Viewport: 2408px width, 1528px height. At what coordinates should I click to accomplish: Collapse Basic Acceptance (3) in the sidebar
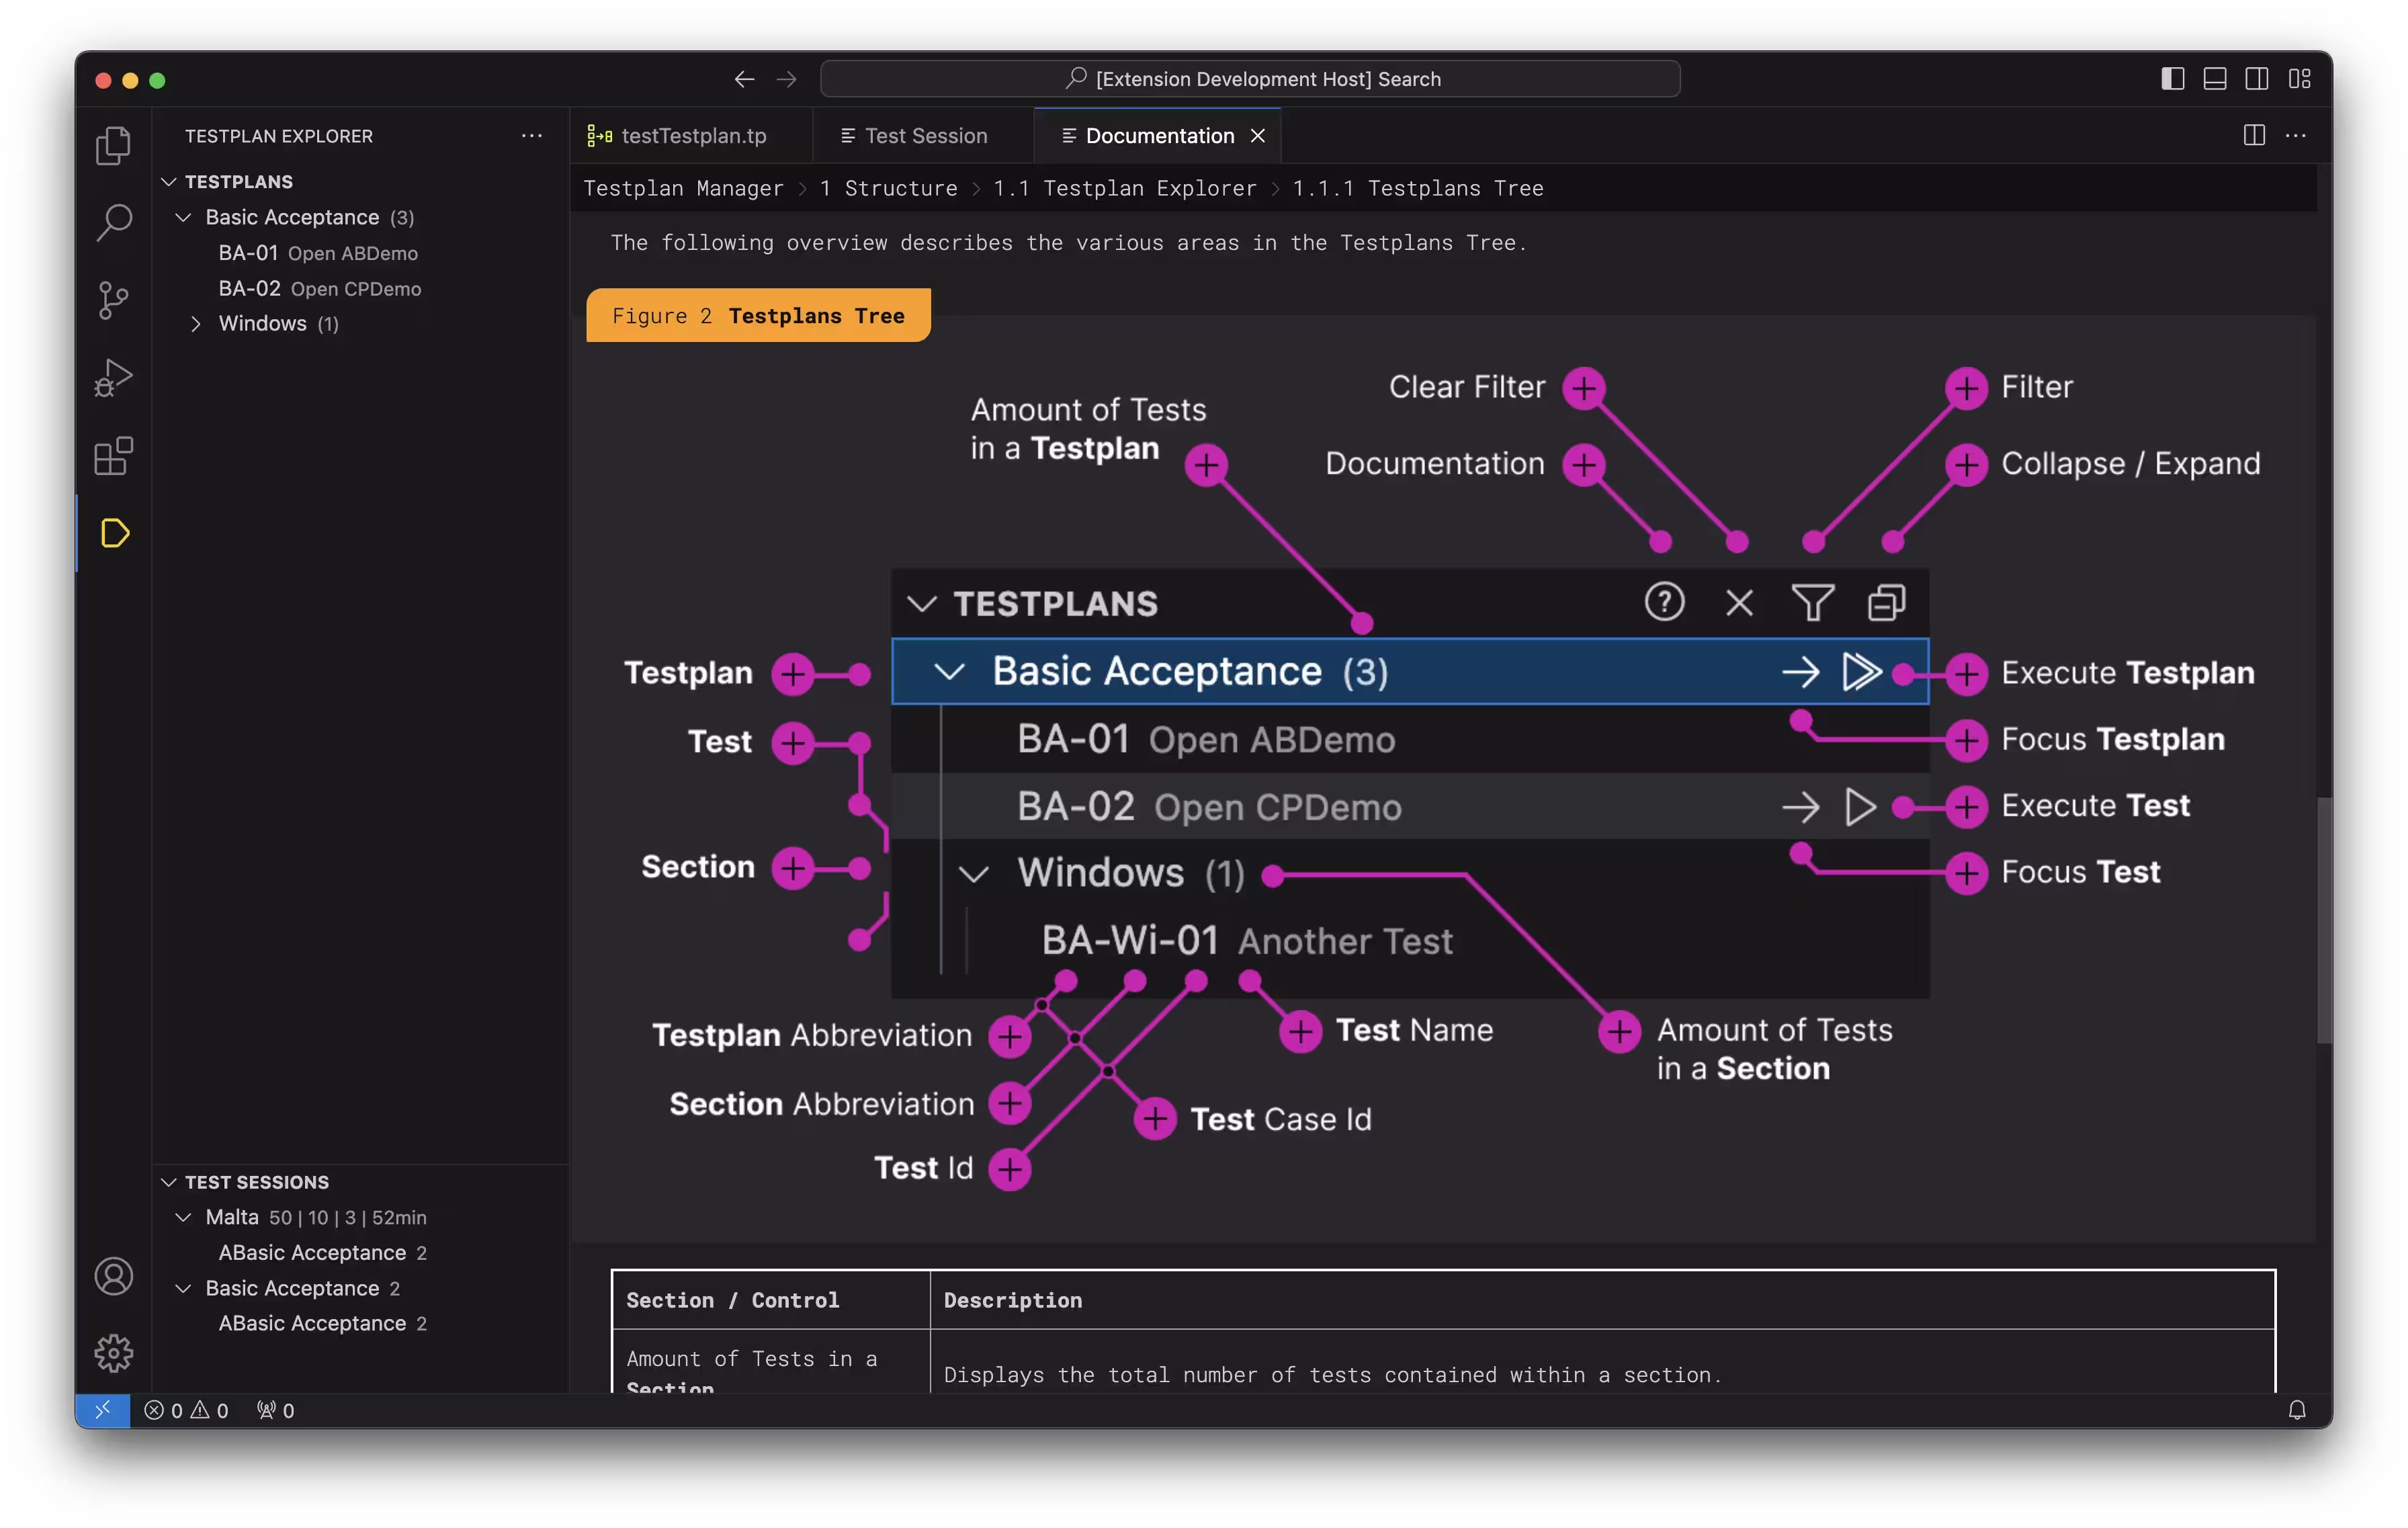pos(360,217)
